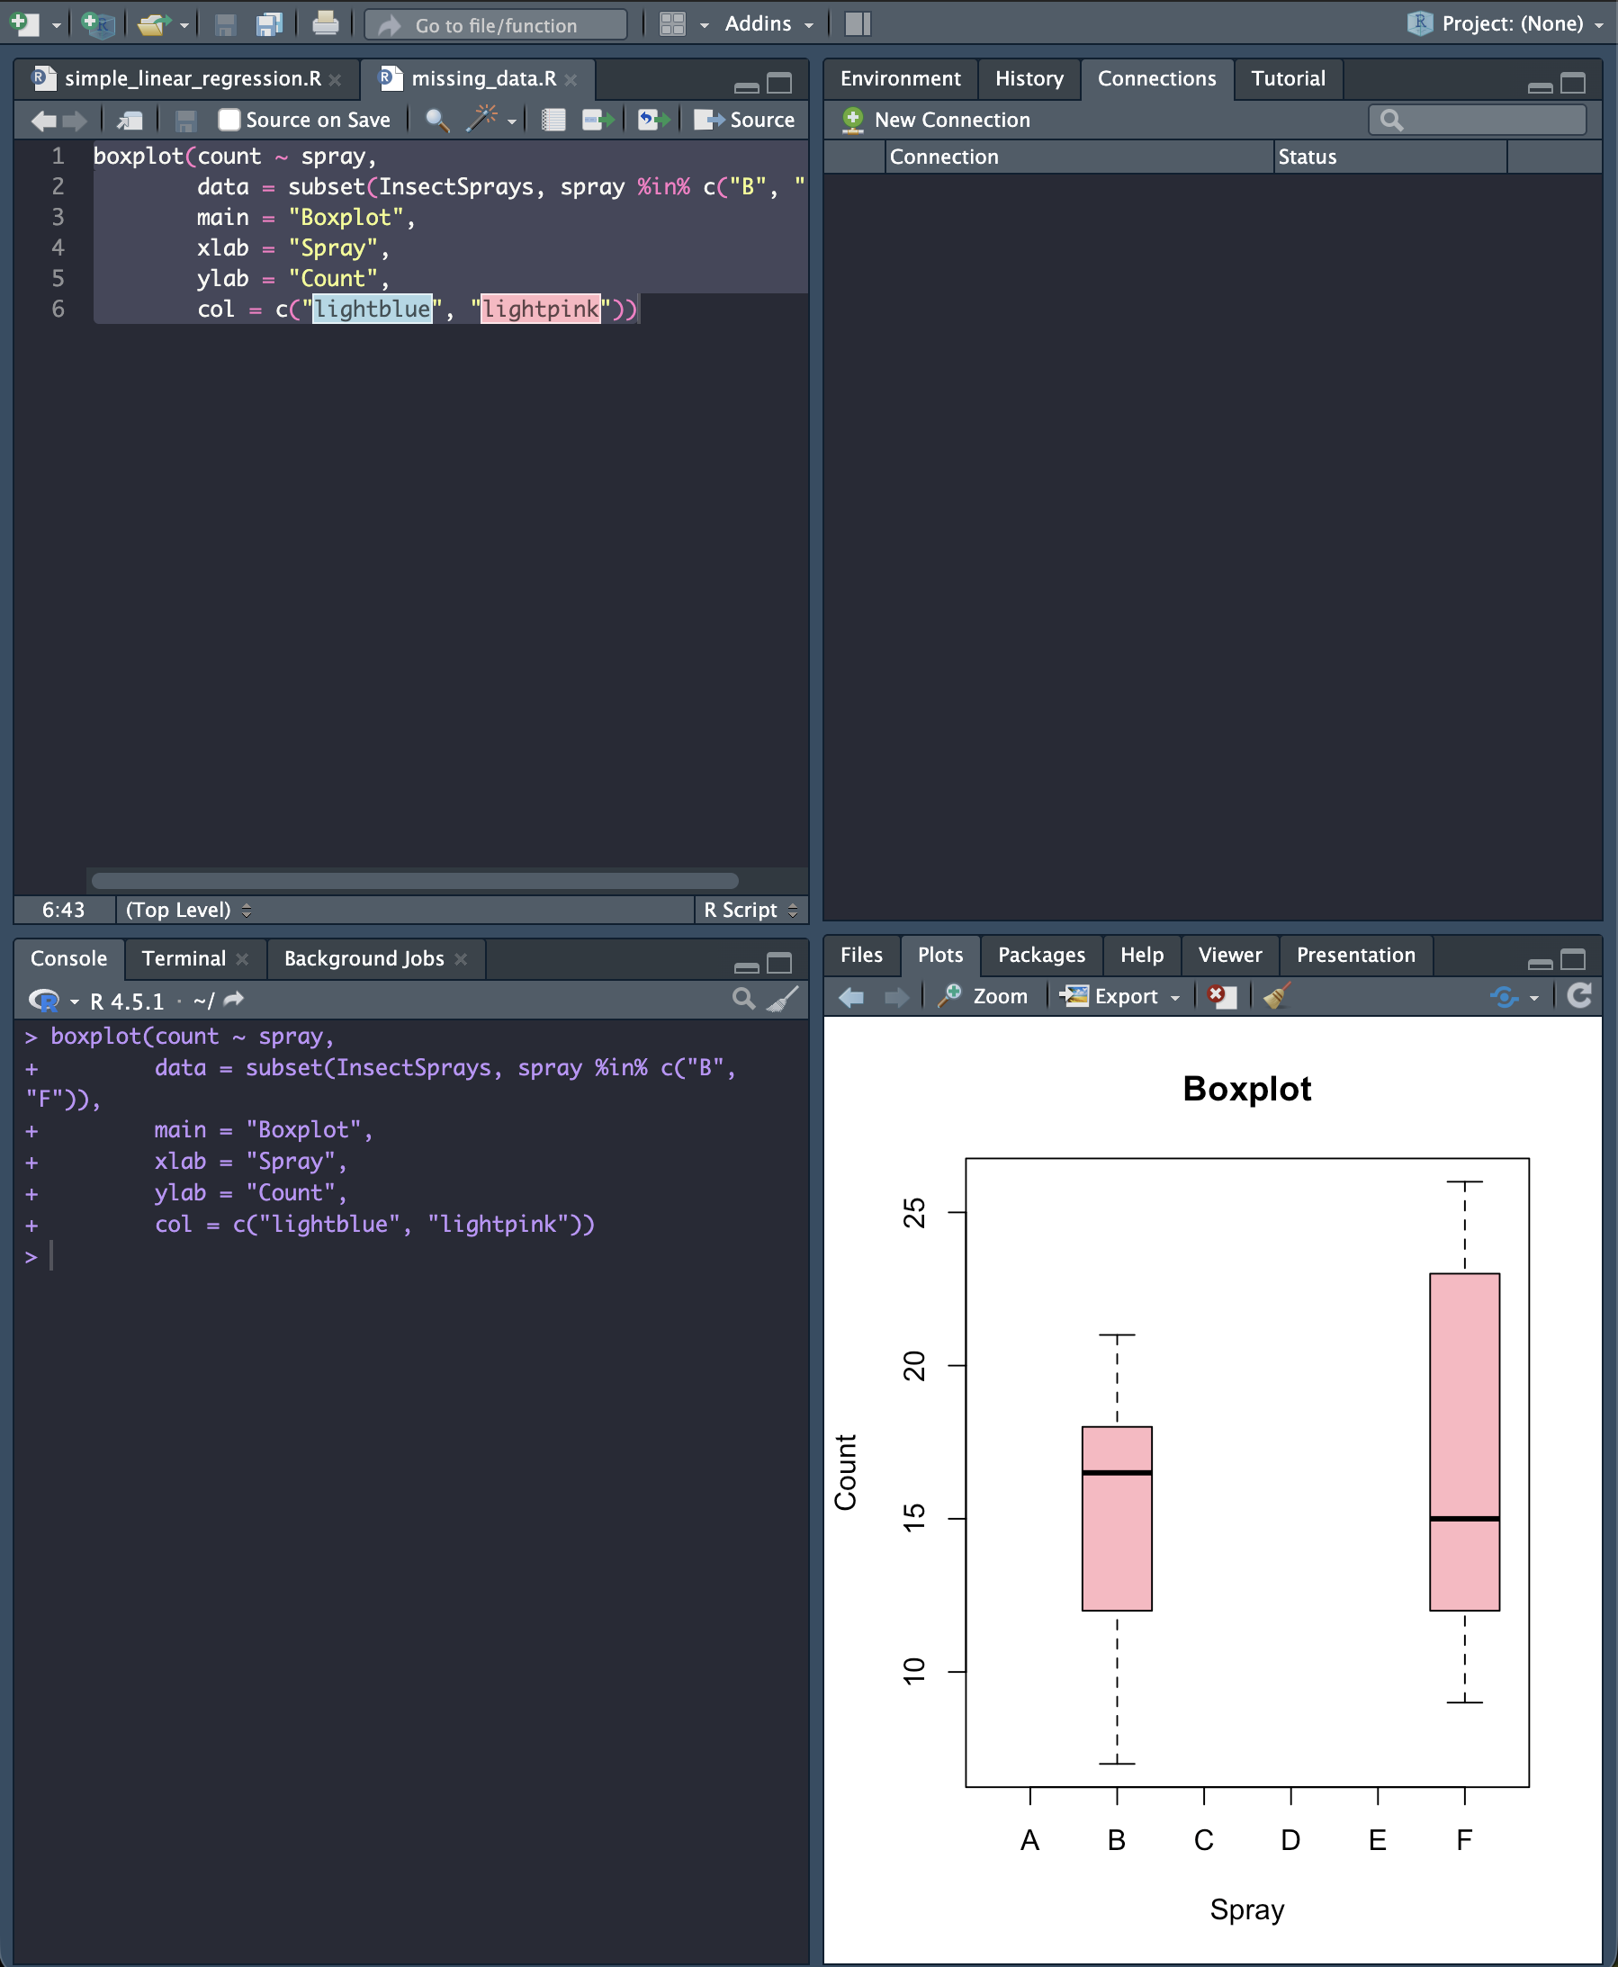Click the Go to file/function field

(496, 25)
